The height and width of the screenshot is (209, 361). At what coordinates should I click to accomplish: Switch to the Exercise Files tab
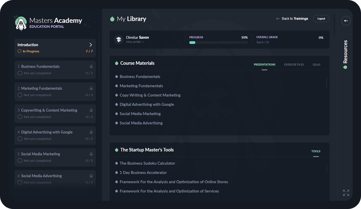coord(294,65)
